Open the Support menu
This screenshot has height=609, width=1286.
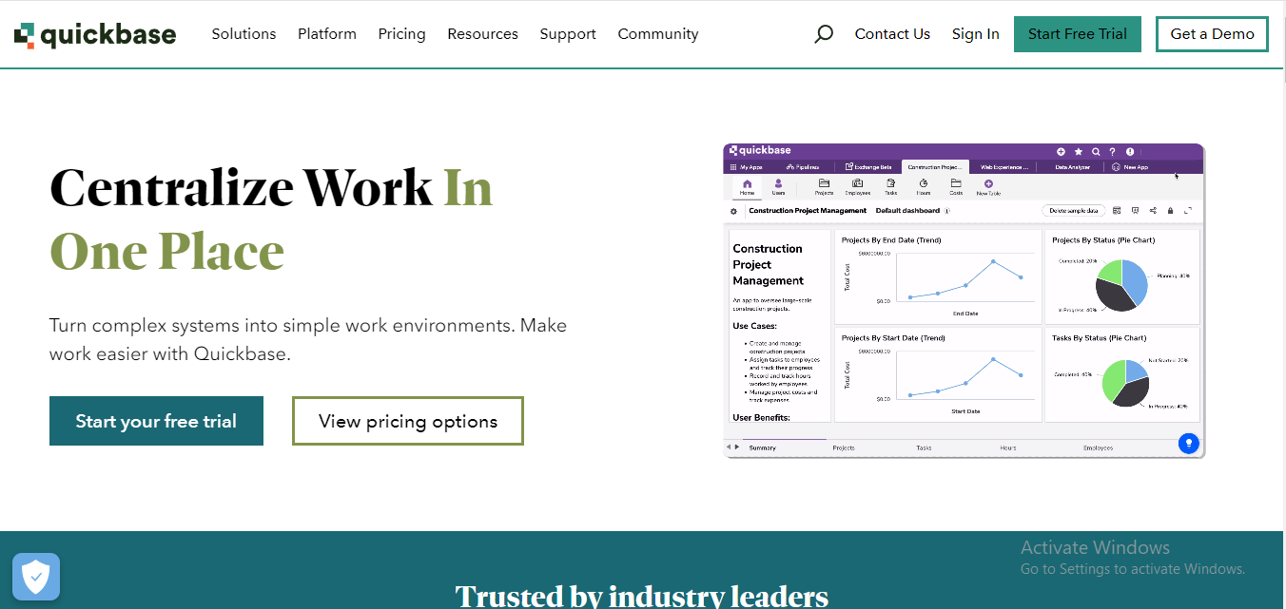[568, 34]
